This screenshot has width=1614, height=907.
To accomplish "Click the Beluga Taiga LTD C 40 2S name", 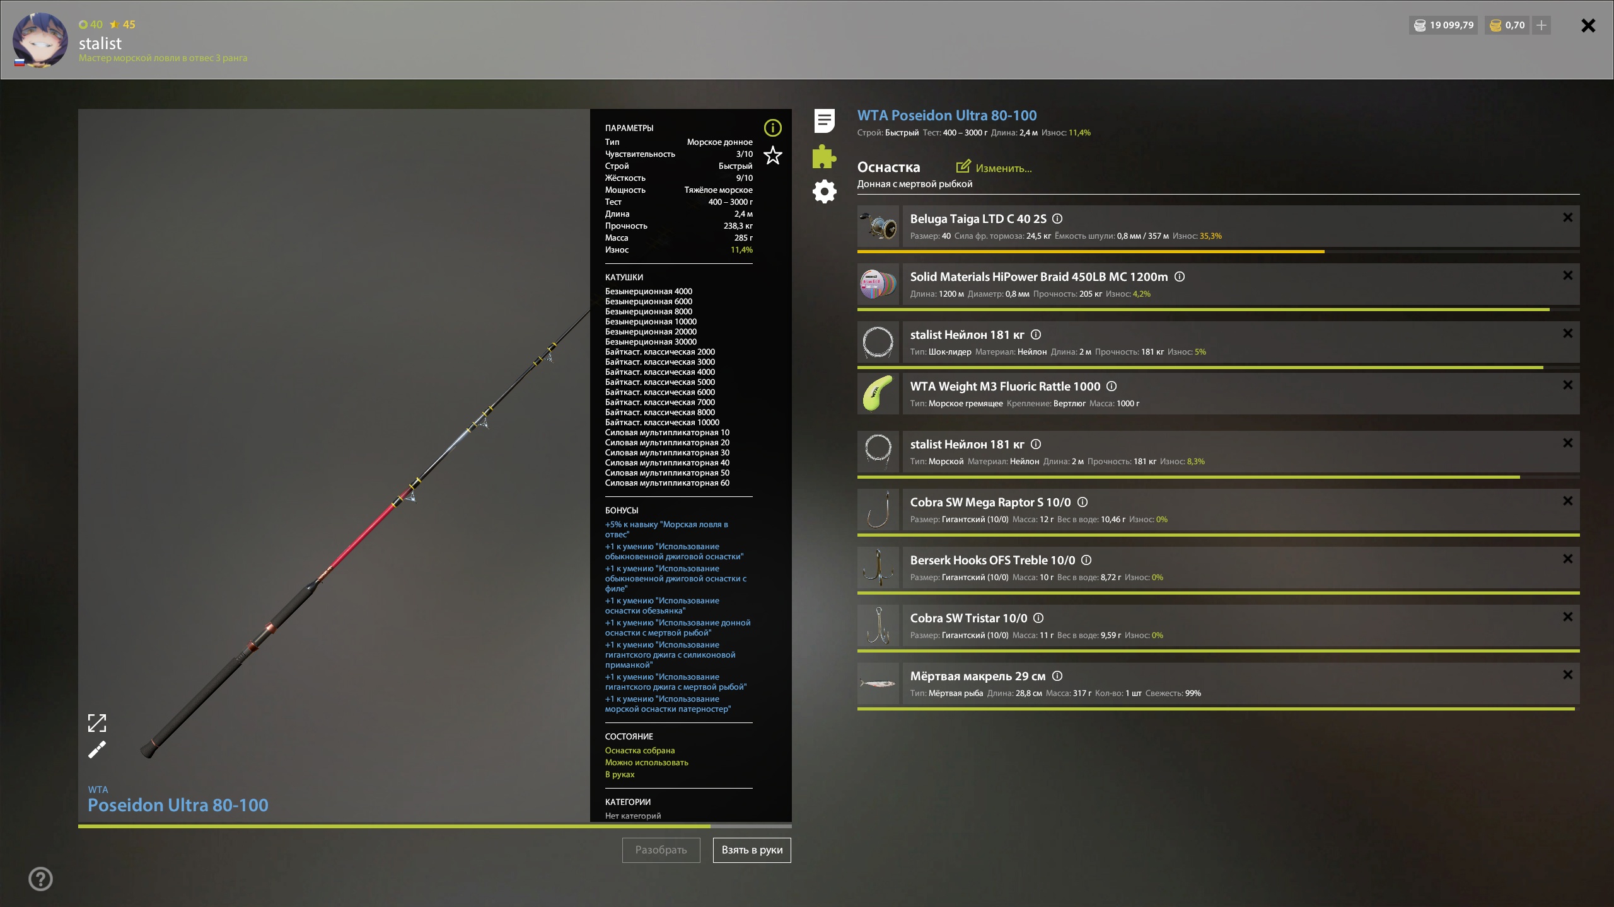I will pos(978,219).
